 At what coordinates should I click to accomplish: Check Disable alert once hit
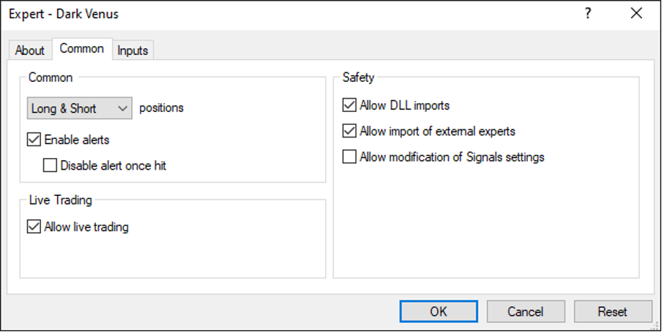[x=51, y=165]
